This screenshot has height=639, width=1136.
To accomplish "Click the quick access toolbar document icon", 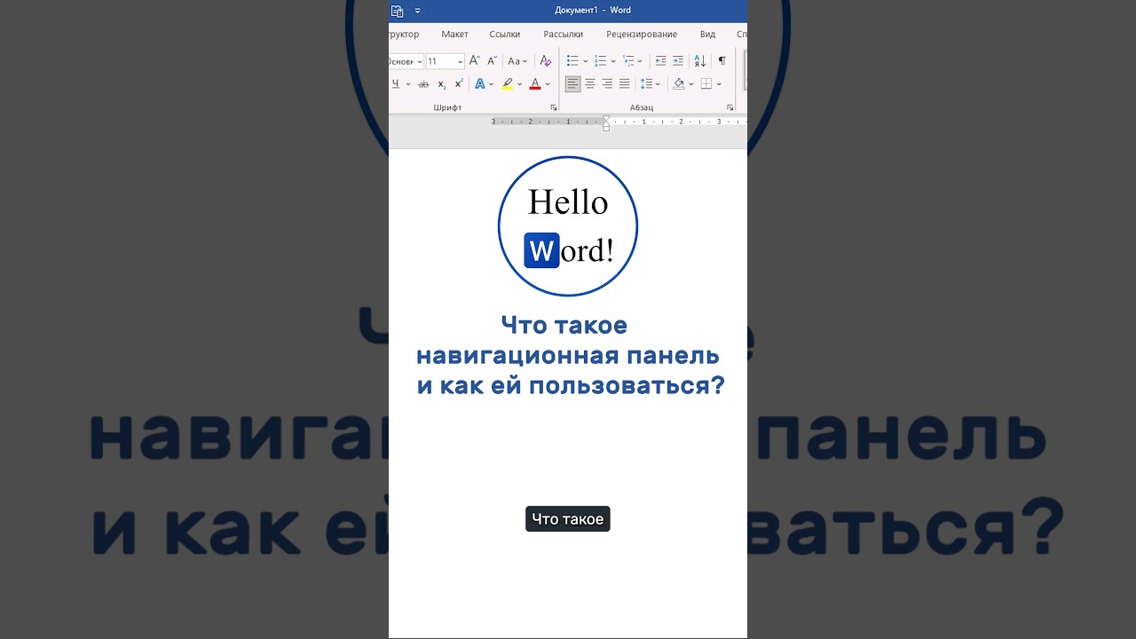I will pos(397,11).
